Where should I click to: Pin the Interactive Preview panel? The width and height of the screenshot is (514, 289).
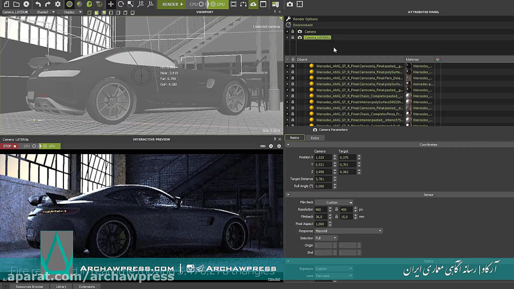(x=275, y=139)
